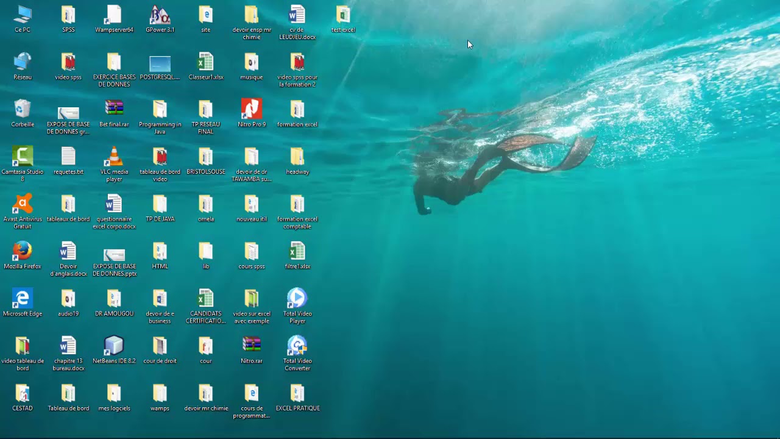Select the ornela folder
The width and height of the screenshot is (780, 439).
pos(205,208)
